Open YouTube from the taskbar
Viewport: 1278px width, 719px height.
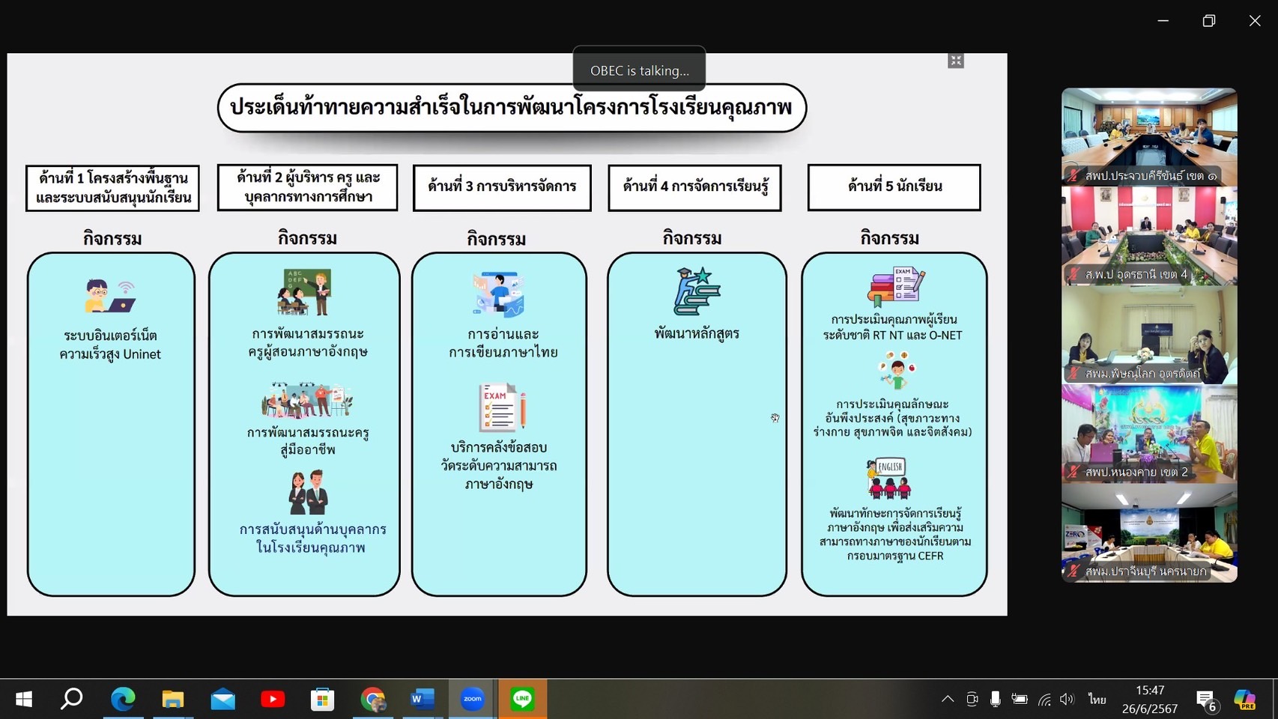pyautogui.click(x=273, y=699)
